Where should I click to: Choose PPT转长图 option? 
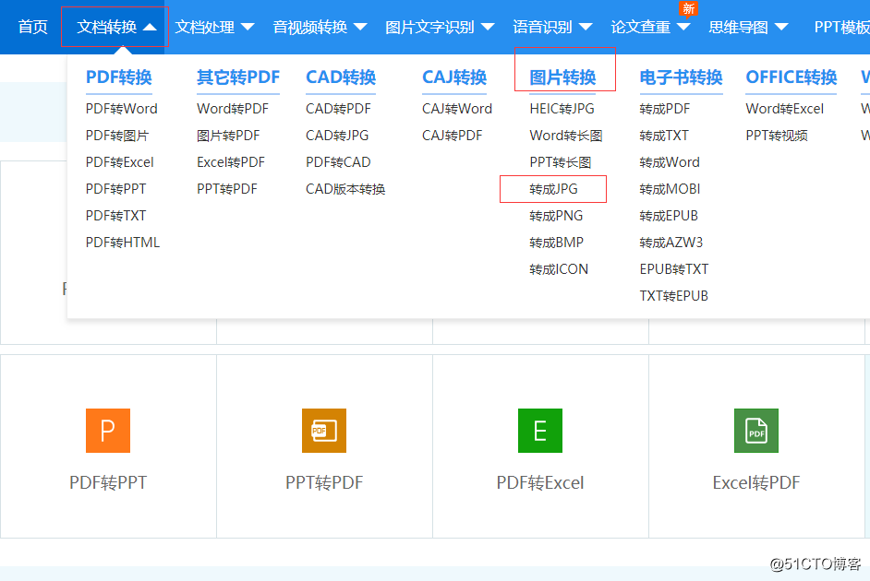tap(561, 162)
